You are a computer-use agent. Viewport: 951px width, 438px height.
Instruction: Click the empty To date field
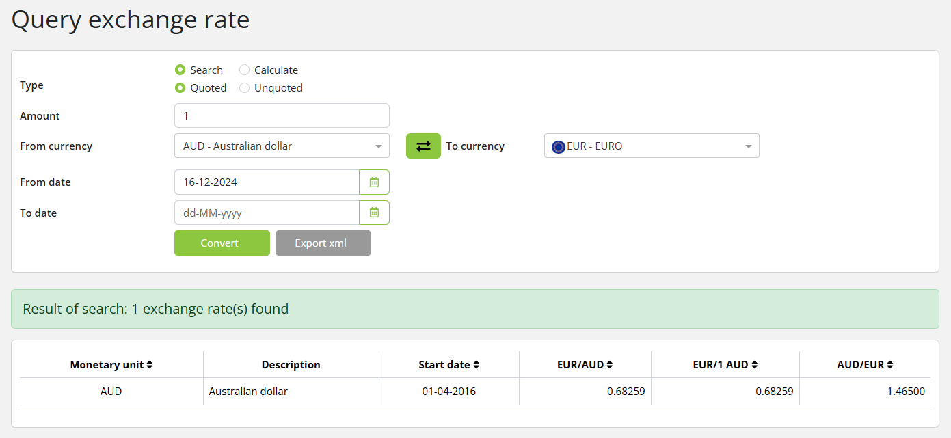pos(267,213)
